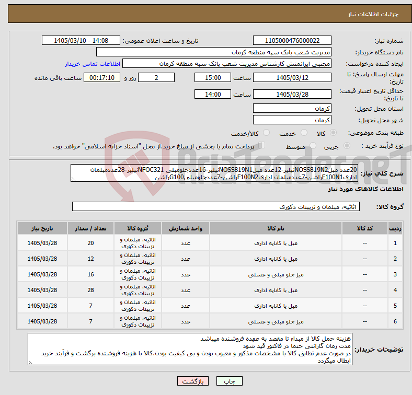Click the price validity date 1405/03/28 field
This screenshot has width=412, height=395.
pyautogui.click(x=292, y=94)
